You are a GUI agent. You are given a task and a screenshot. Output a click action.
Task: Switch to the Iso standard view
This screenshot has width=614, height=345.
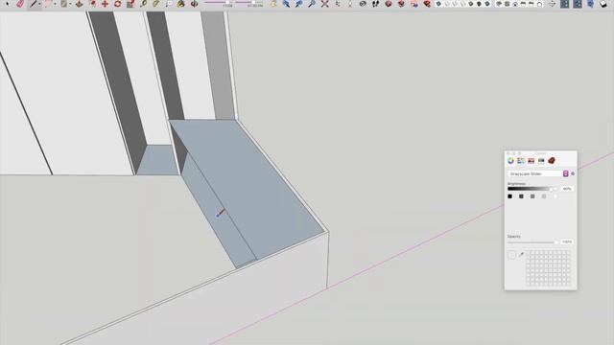coord(499,4)
